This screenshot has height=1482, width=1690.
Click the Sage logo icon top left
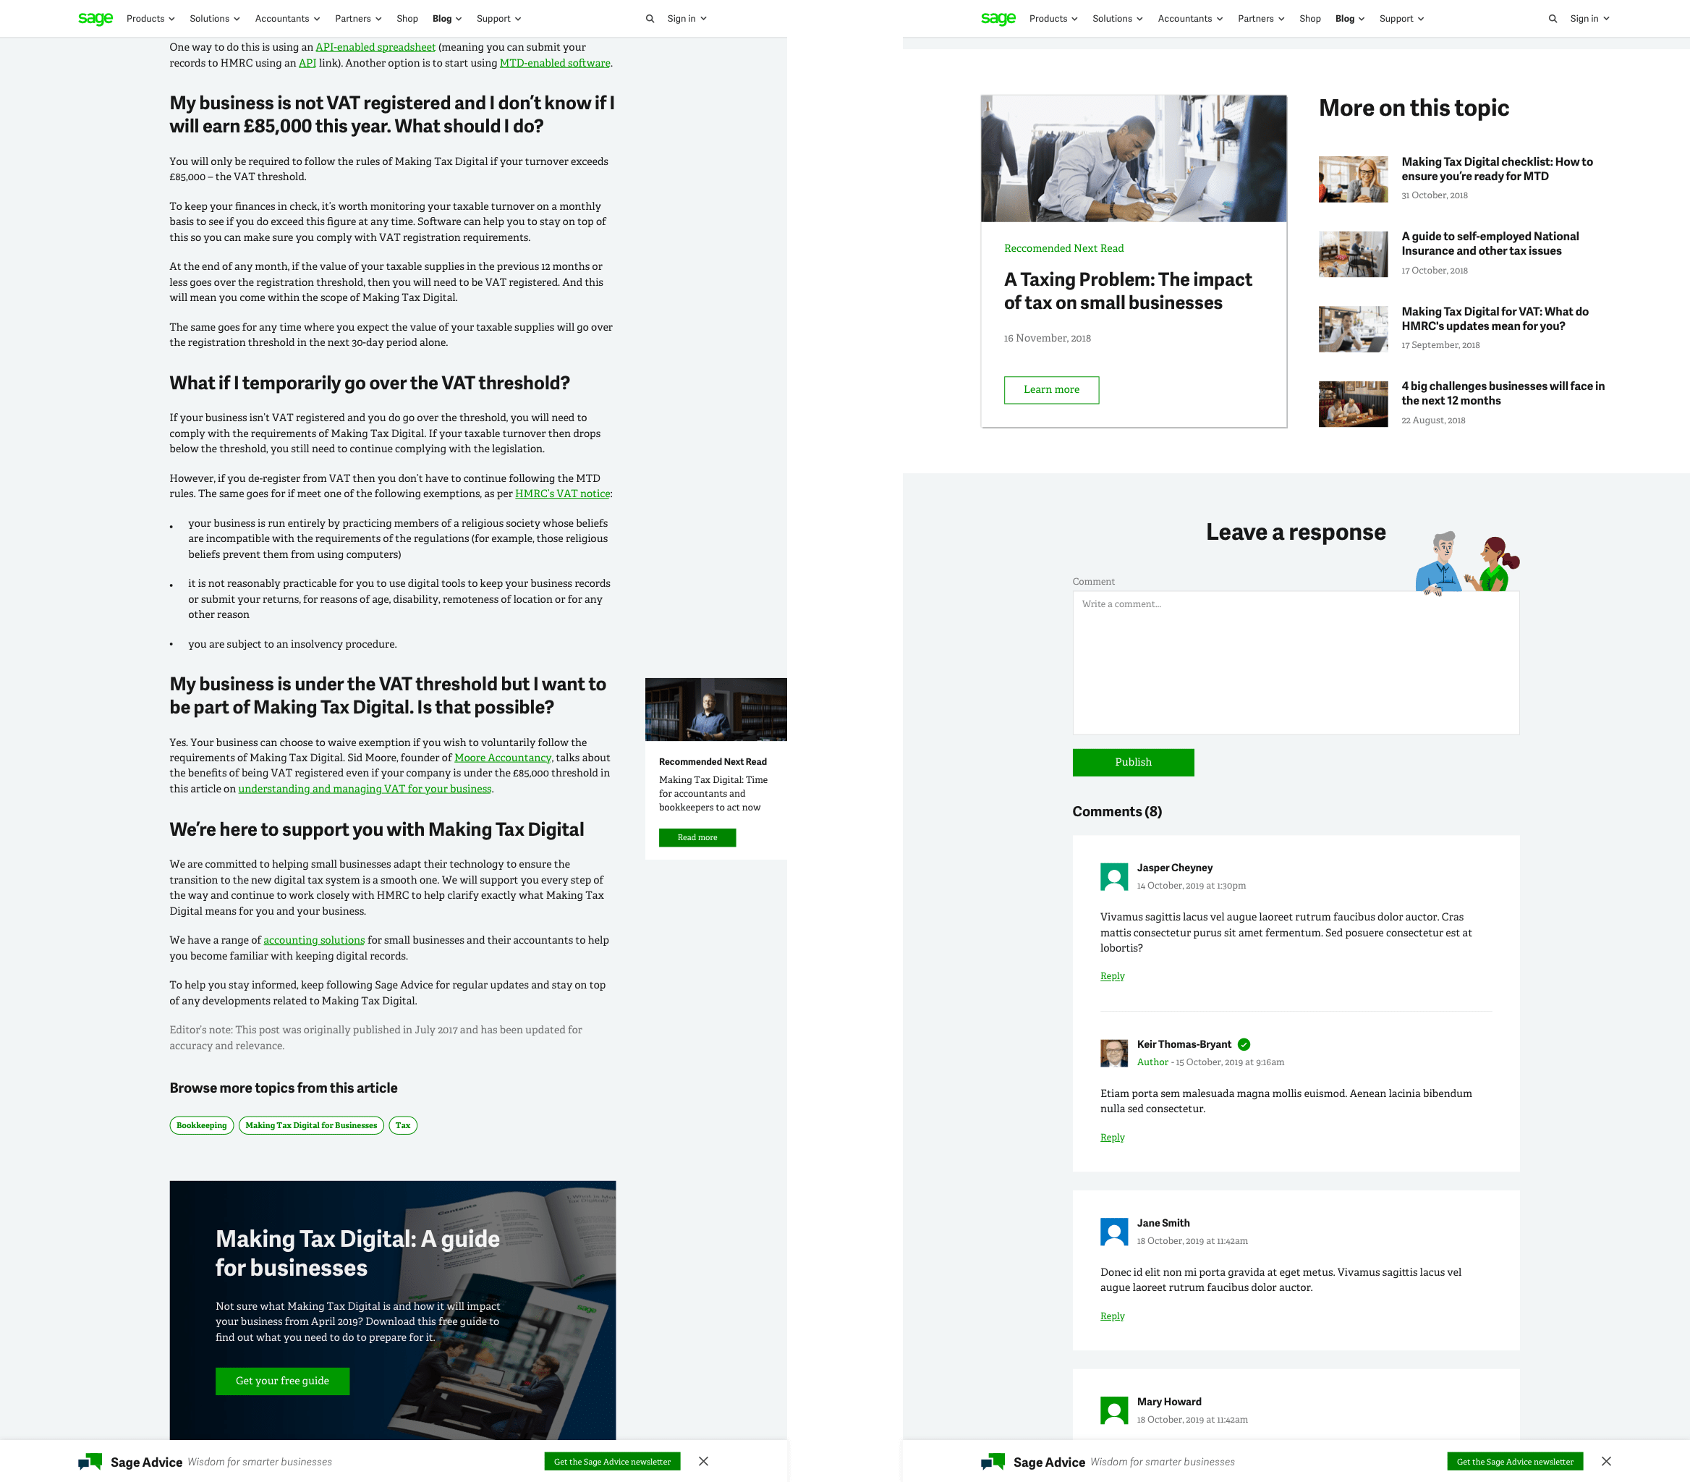click(93, 17)
